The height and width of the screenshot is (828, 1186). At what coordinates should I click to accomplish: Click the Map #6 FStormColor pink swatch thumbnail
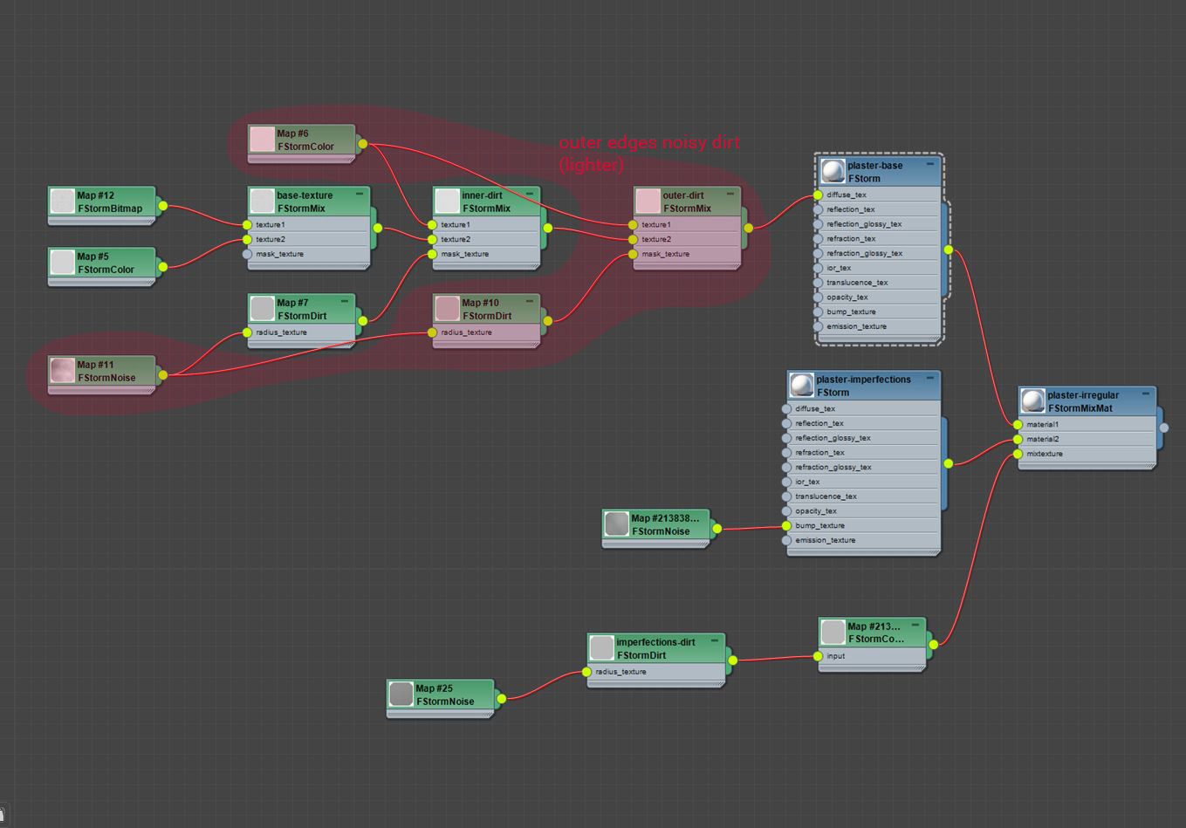click(x=262, y=140)
